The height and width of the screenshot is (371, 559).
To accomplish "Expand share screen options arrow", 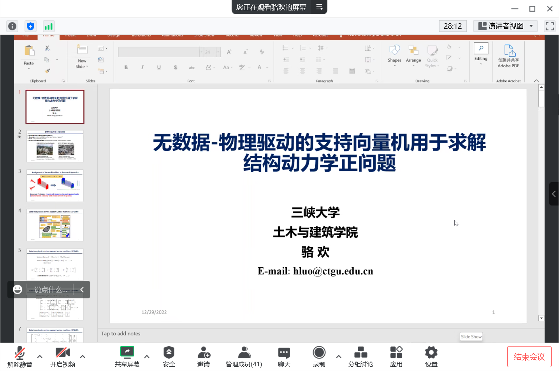I will [147, 356].
